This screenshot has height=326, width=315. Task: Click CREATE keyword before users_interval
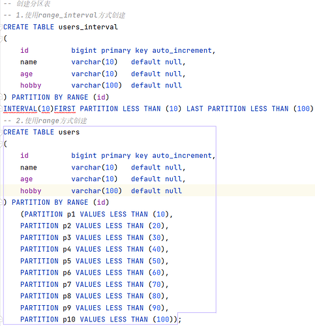[x=16, y=27]
